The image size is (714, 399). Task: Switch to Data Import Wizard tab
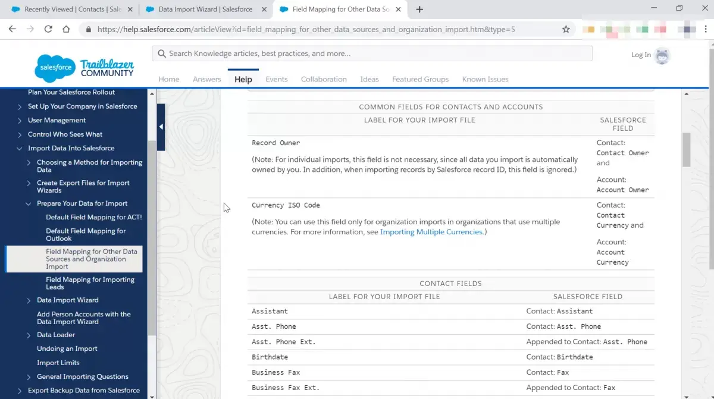tap(205, 10)
